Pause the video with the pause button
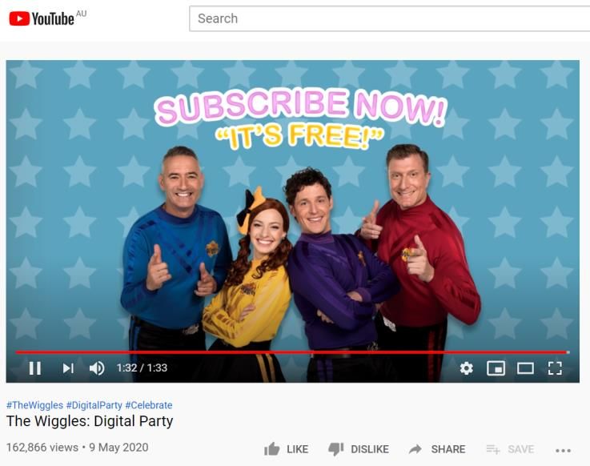590x466 pixels. 35,368
